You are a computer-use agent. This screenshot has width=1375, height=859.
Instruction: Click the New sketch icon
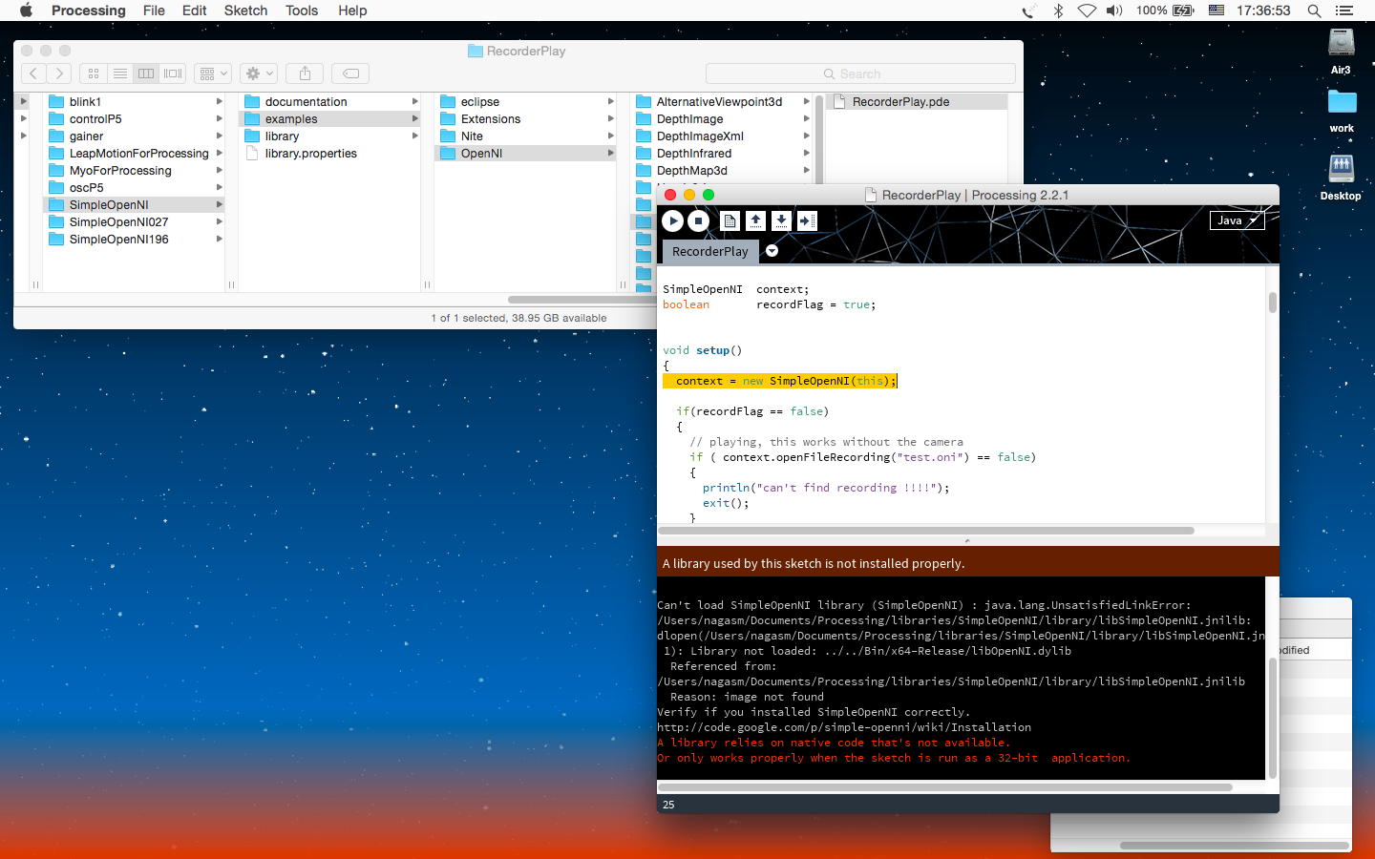point(730,220)
